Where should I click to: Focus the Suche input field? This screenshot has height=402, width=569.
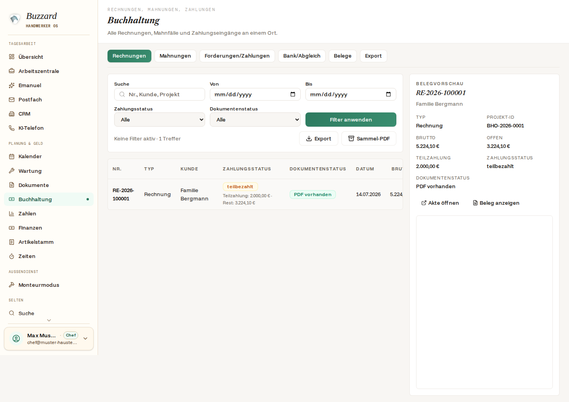(x=160, y=94)
